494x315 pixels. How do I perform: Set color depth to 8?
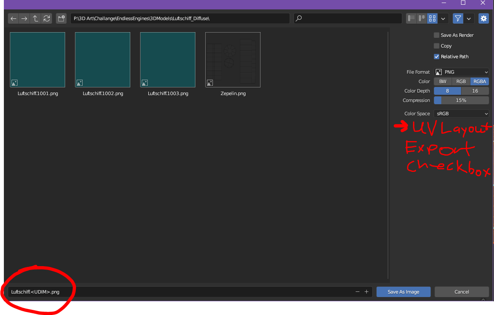pyautogui.click(x=447, y=91)
